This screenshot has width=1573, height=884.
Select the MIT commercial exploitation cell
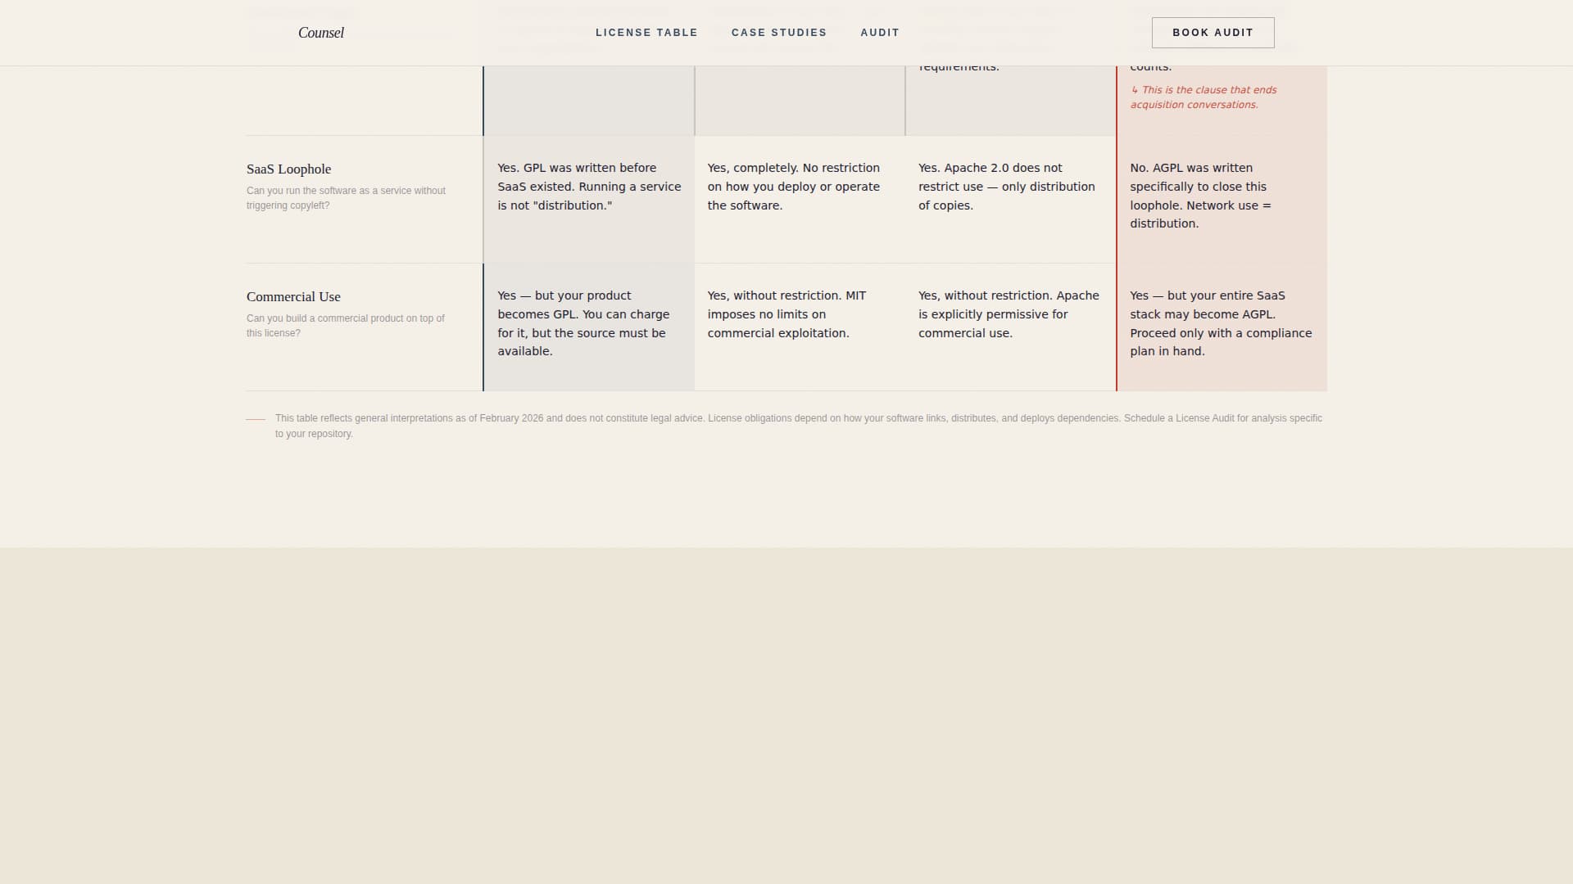coord(786,314)
